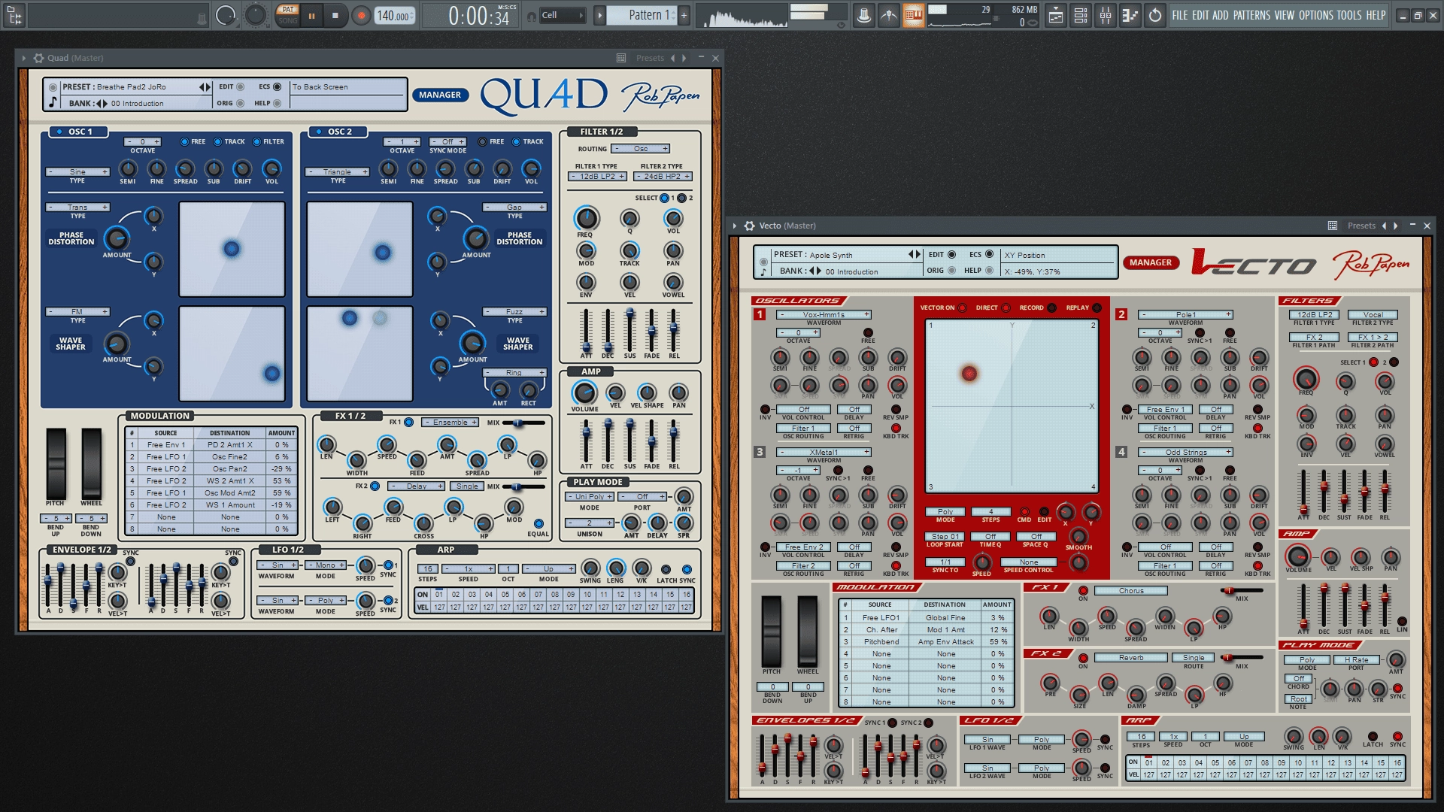
Task: Click Vecto filter FREQ knob
Action: pyautogui.click(x=1306, y=378)
